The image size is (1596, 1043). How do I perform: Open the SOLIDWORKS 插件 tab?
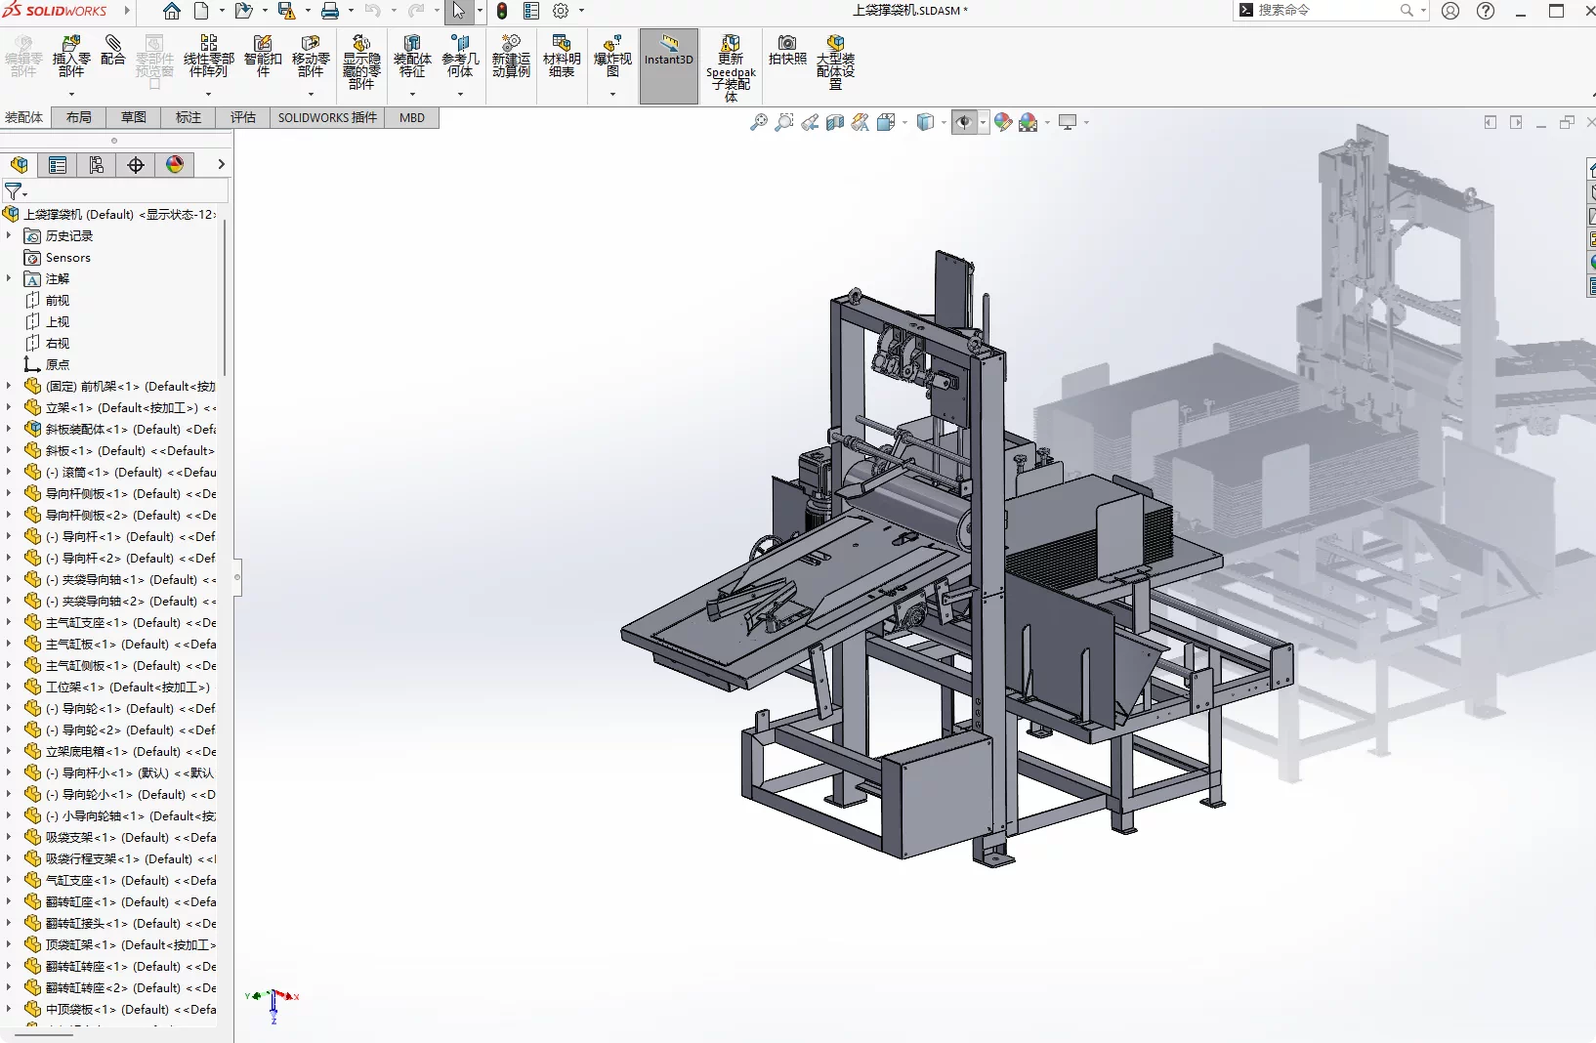(x=327, y=118)
